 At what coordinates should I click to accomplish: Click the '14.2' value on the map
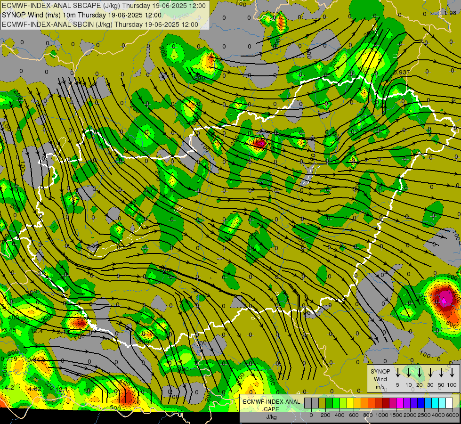tap(8, 388)
